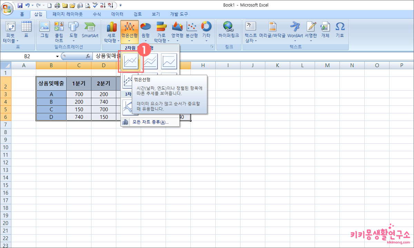Click the 하이퍼링크 globe icon
This screenshot has width=414, height=248.
[x=228, y=27]
